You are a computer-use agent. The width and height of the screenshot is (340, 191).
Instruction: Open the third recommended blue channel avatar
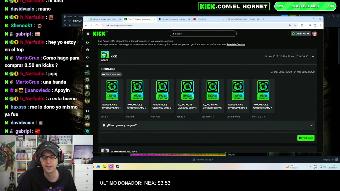[x=87, y=131]
